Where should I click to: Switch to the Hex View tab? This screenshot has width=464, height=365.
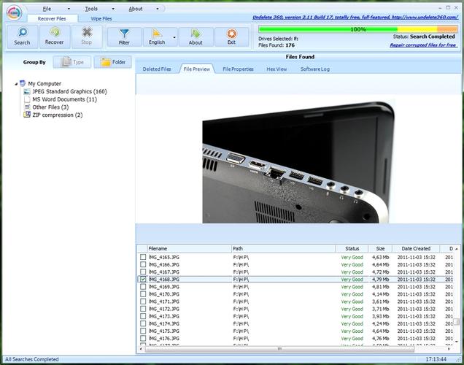pos(277,69)
